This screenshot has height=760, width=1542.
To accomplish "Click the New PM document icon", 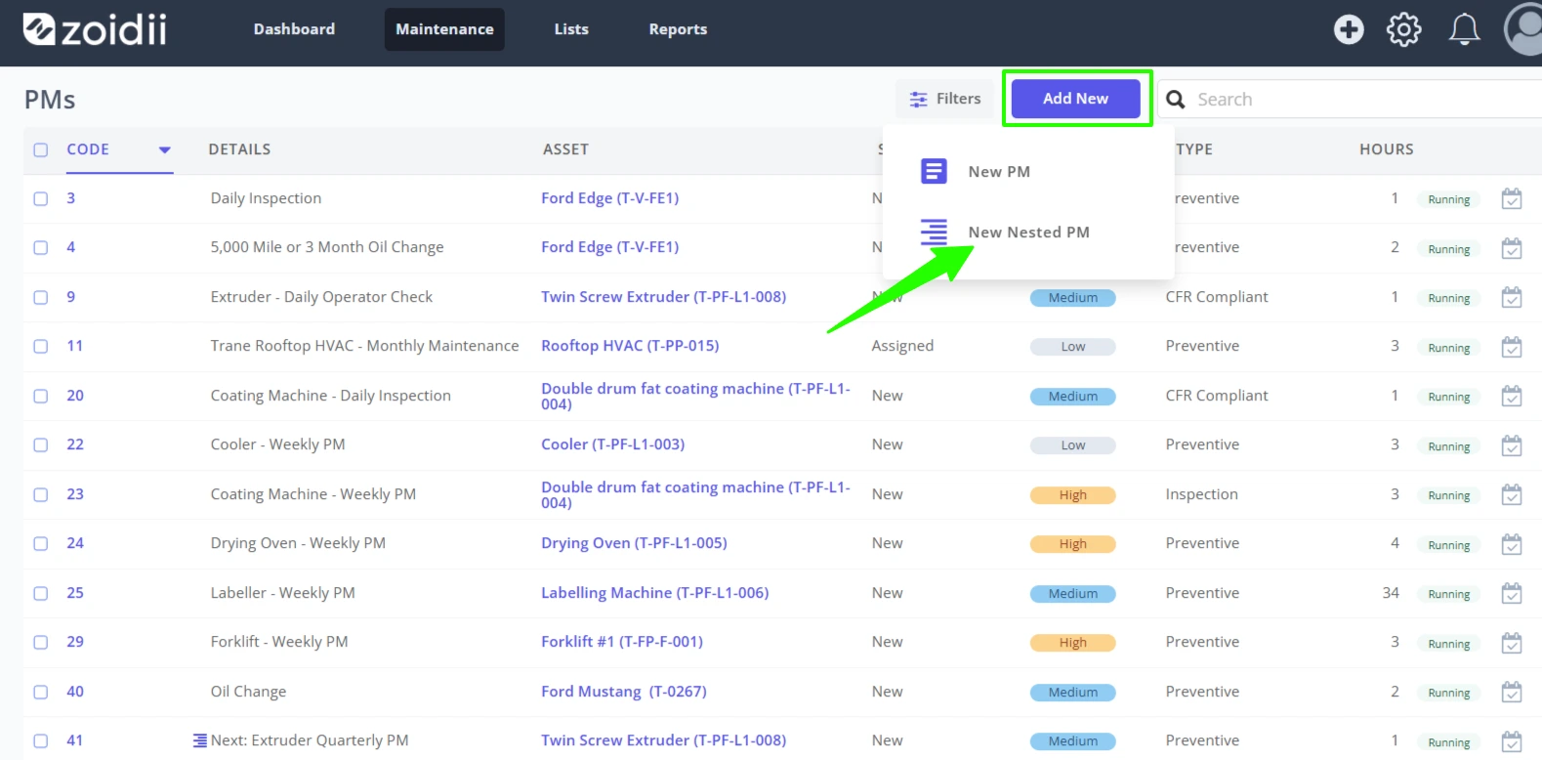I will click(x=934, y=171).
